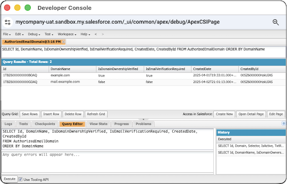Screen dimensions: 287x184
Task: Close the AuthorizedEmailDomain query tab
Action: (x=64, y=42)
